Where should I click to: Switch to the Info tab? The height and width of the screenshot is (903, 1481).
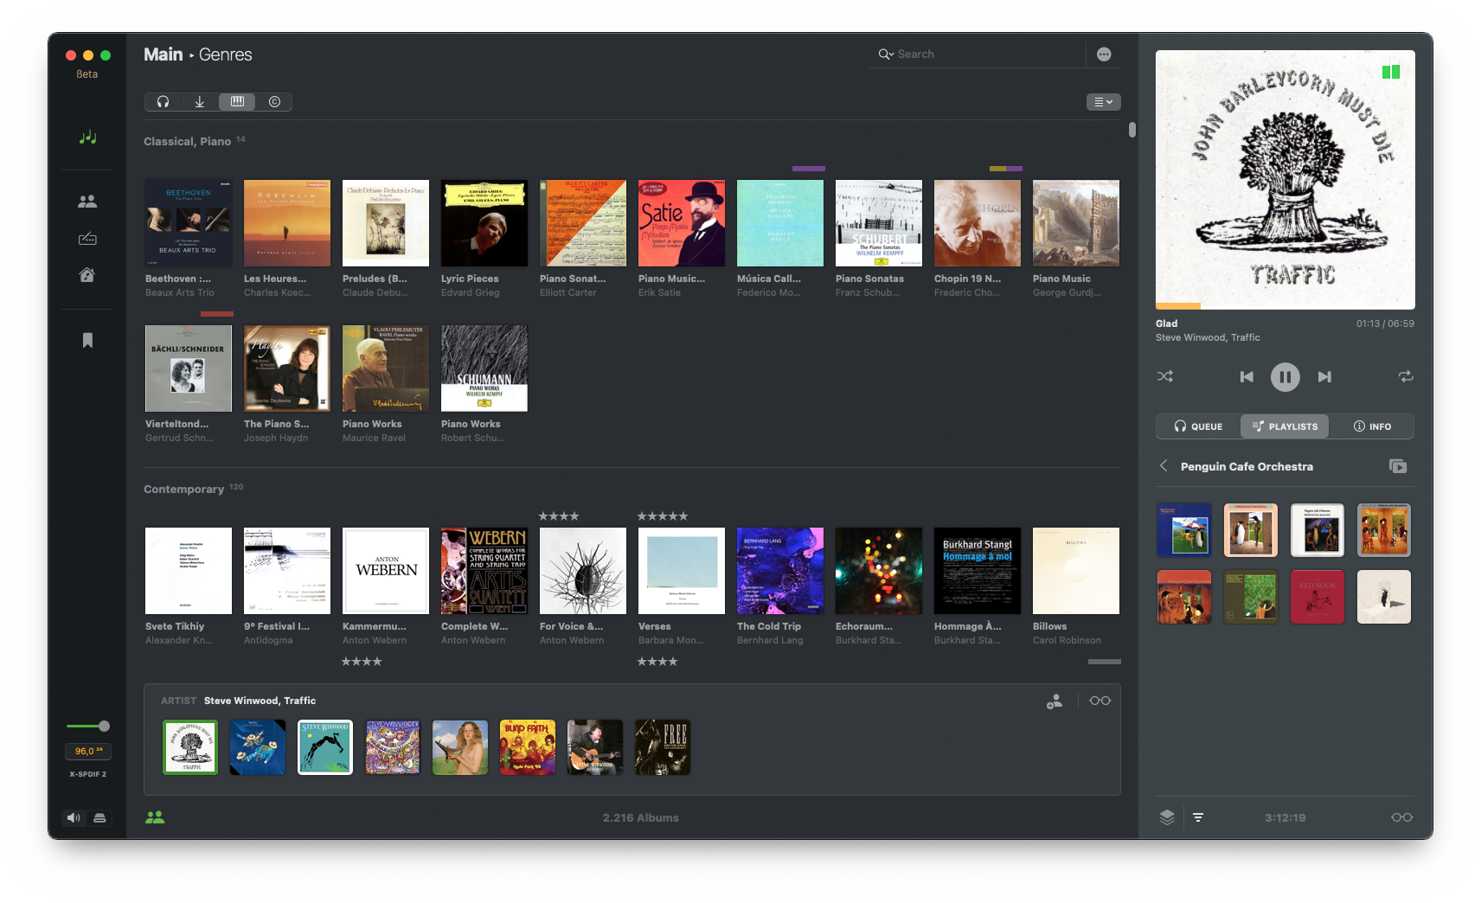1372,426
